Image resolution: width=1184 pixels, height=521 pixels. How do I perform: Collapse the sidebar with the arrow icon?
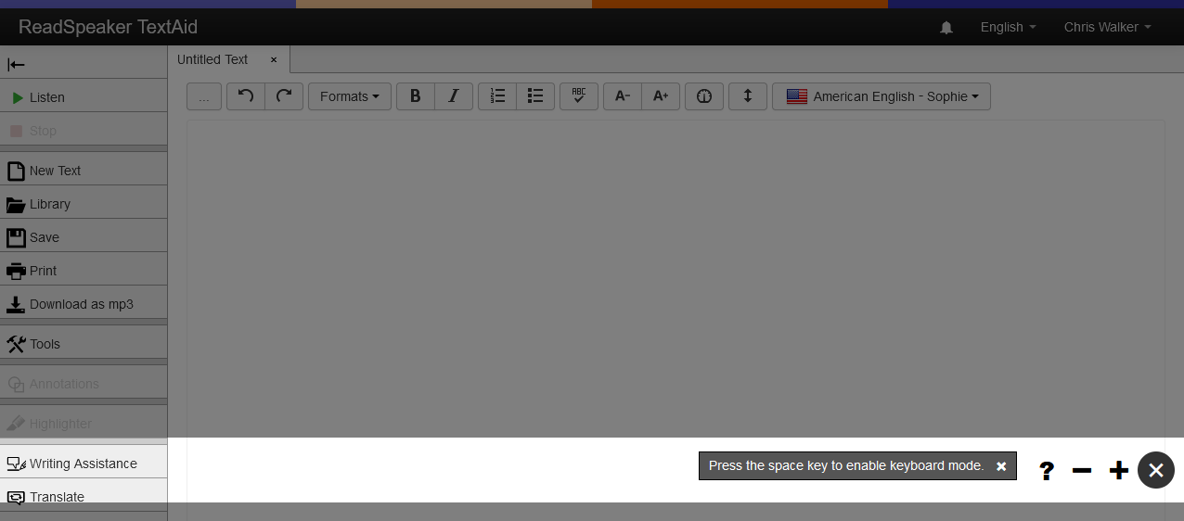click(x=16, y=64)
